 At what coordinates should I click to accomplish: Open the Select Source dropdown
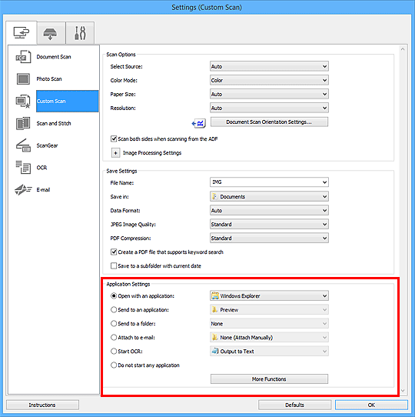(x=269, y=66)
